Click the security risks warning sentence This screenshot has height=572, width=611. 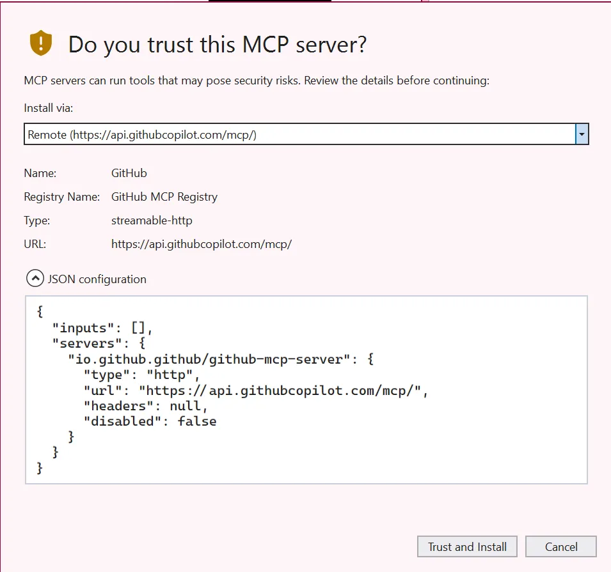click(257, 81)
